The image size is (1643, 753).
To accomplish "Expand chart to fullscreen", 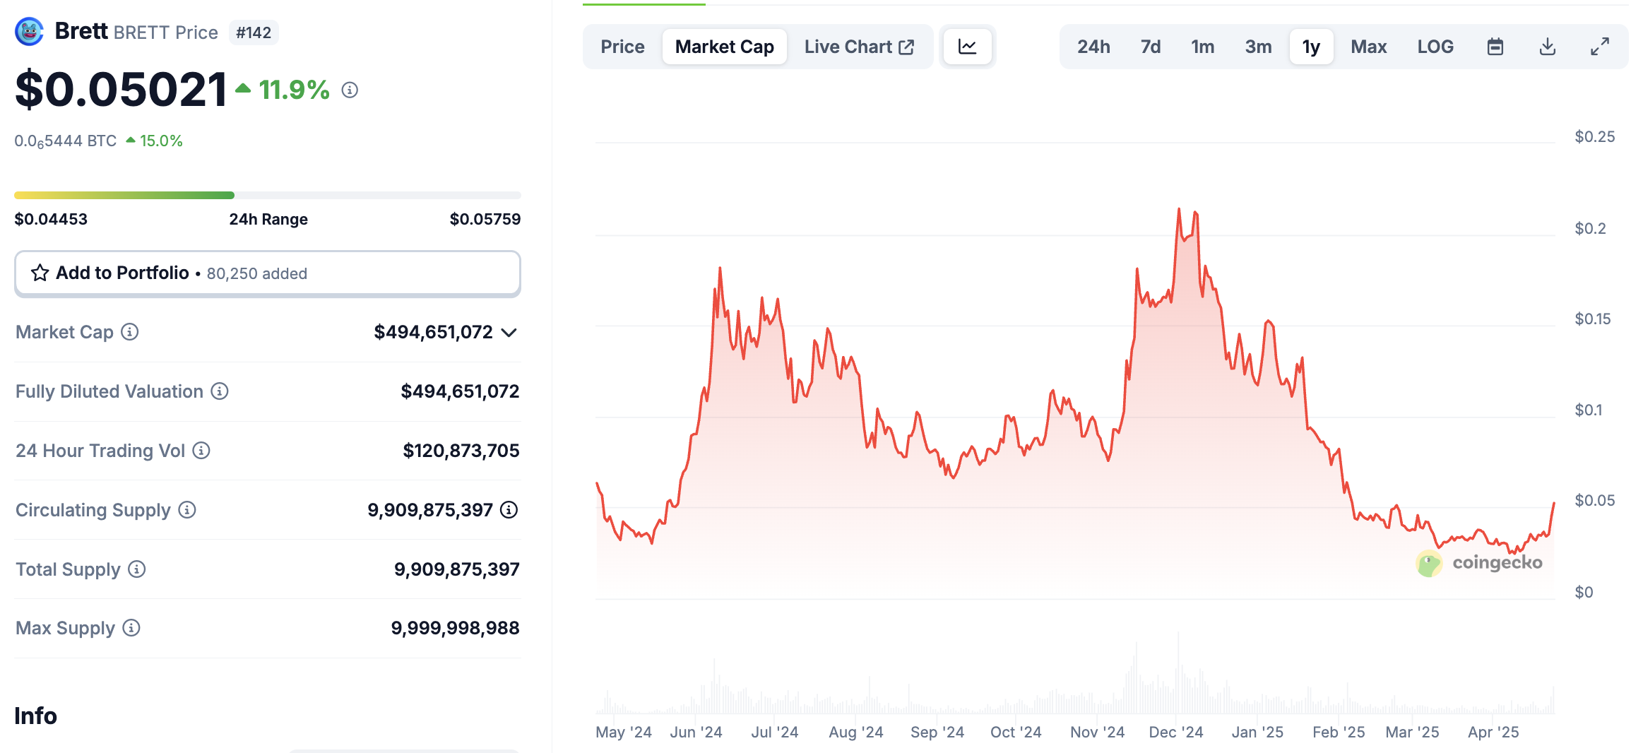I will (1599, 47).
